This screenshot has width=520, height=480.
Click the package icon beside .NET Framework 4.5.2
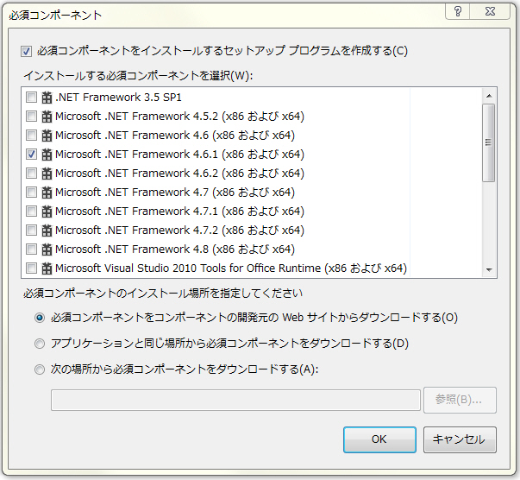47,117
